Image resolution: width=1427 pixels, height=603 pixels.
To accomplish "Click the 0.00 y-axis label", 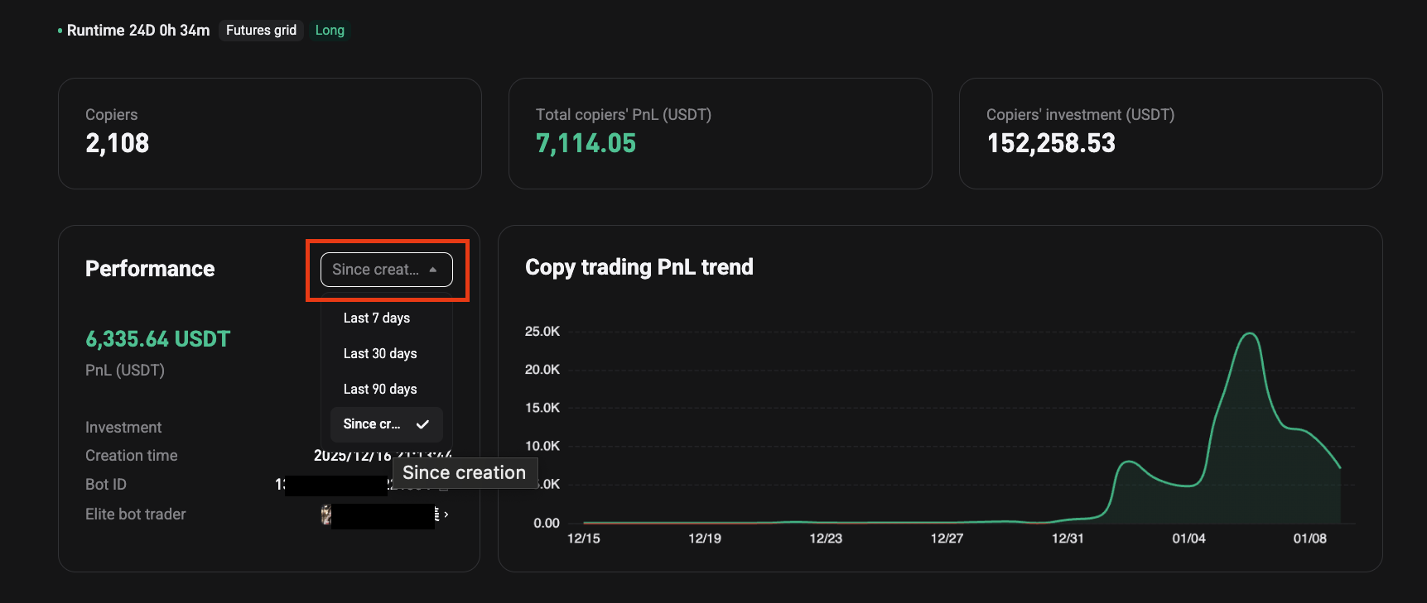I will 547,524.
